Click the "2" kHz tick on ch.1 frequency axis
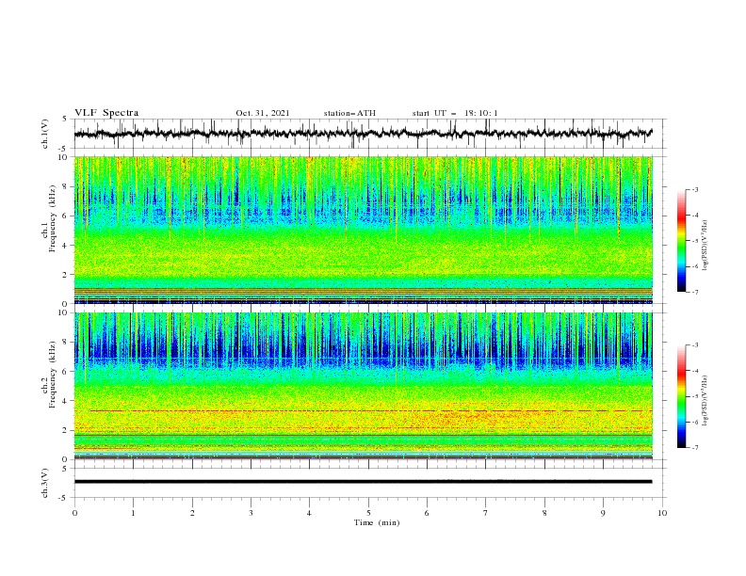 [66, 275]
